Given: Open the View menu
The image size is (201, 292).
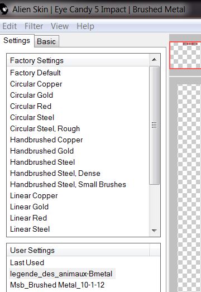Looking at the screenshot, I should (60, 26).
